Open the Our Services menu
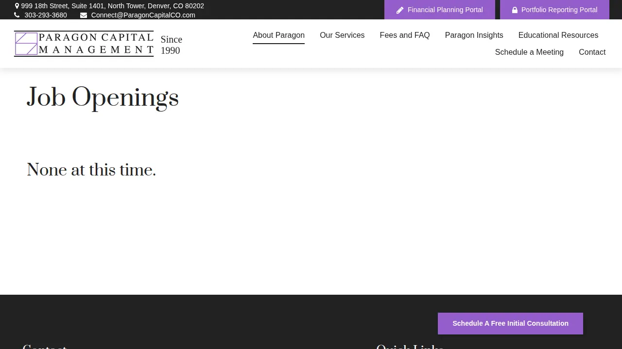622x349 pixels. tap(342, 35)
